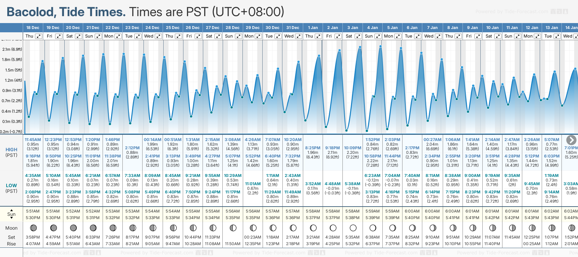Click the next arrow to show later dates
Viewport: 578px width, 257px height.
click(x=571, y=140)
